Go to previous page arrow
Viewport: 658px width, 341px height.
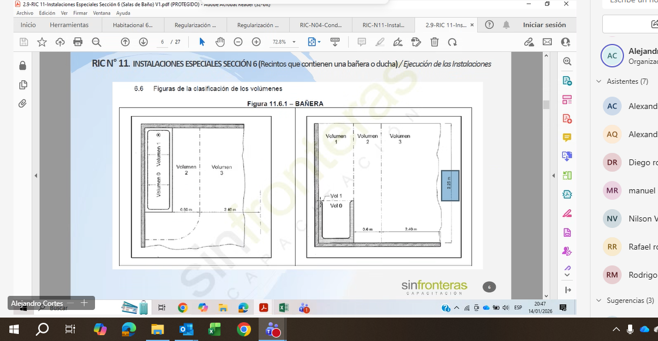click(x=125, y=42)
